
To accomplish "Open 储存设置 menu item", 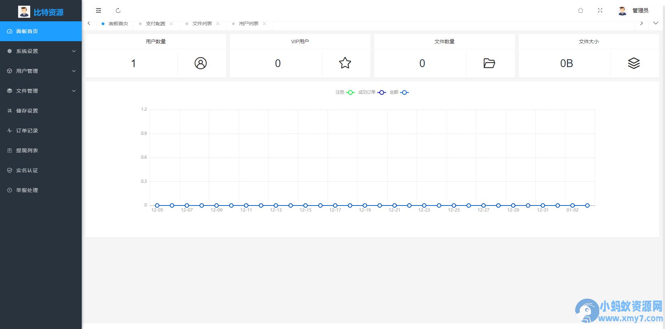I will pos(41,111).
